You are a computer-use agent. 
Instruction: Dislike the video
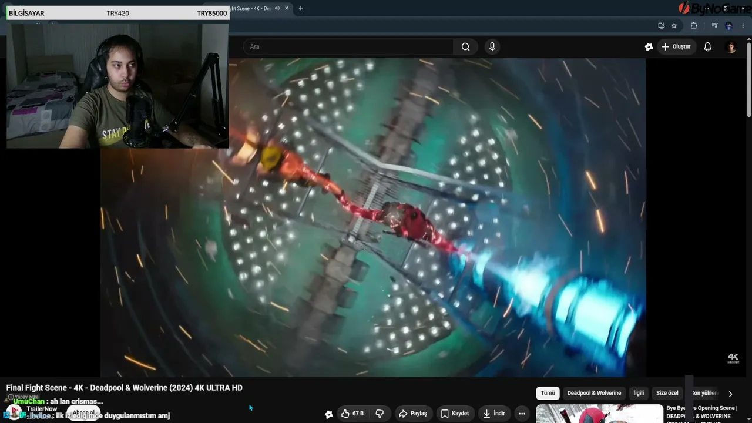[x=380, y=414]
